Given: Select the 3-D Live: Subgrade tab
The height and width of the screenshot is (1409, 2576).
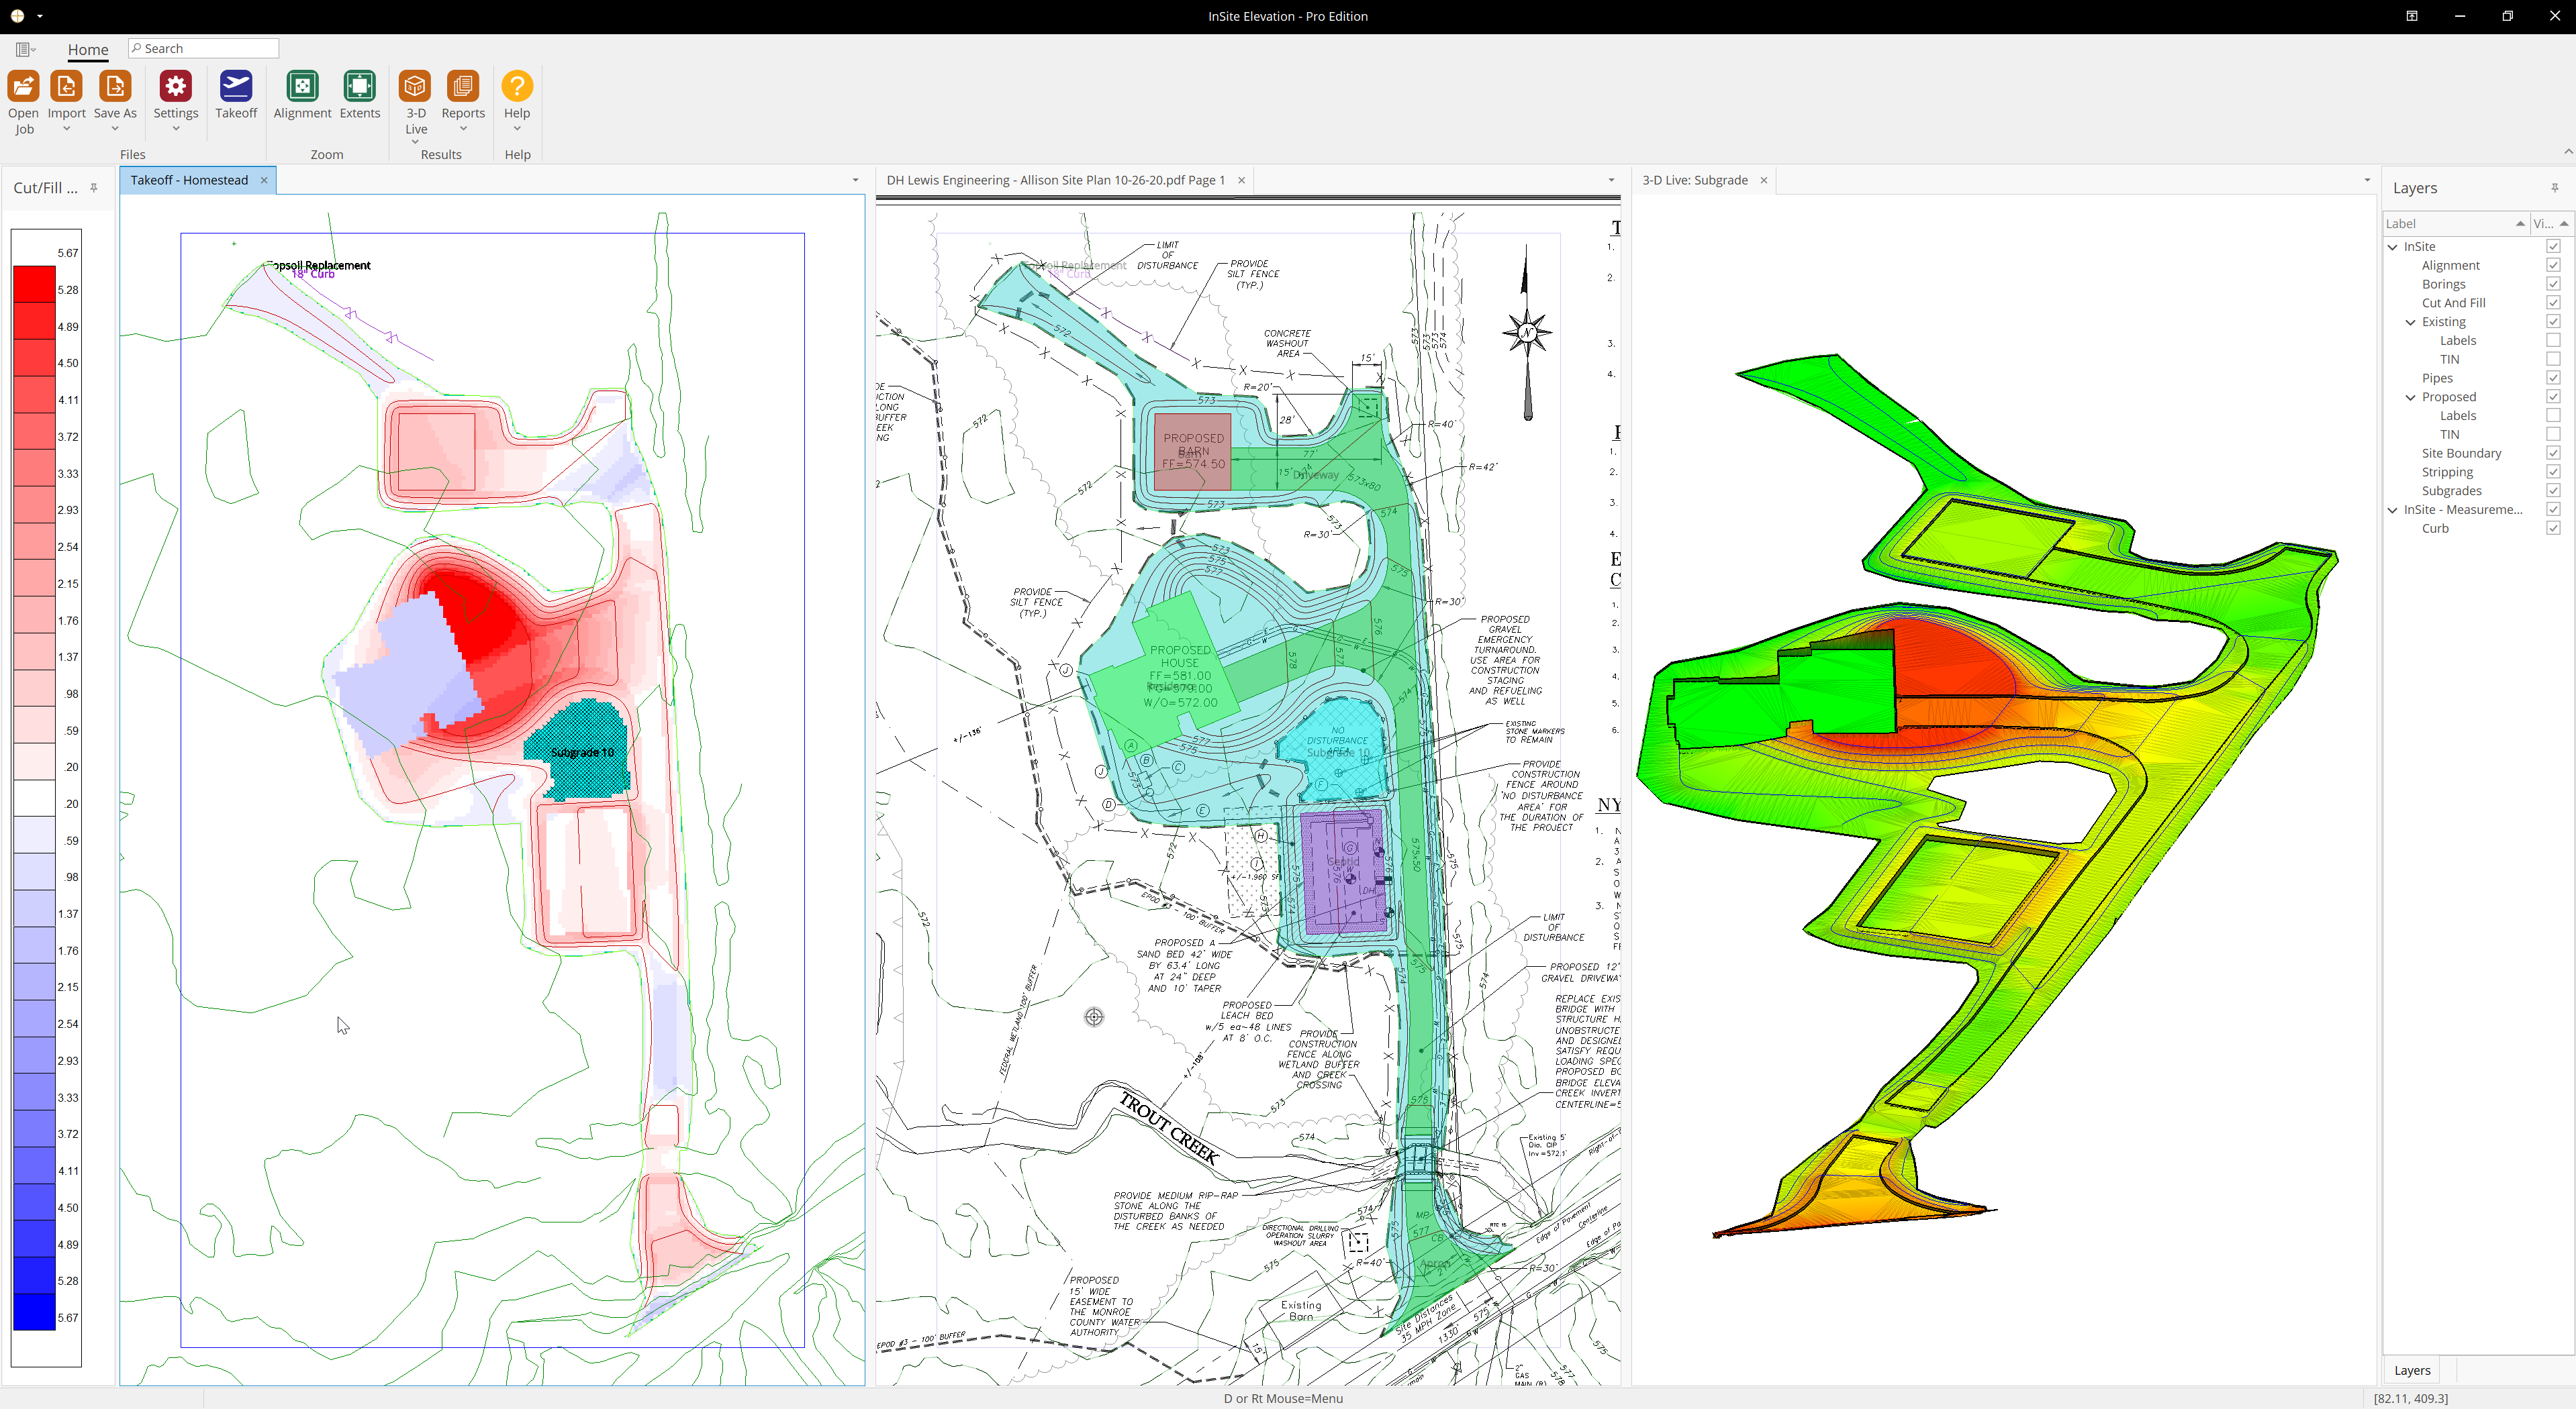Looking at the screenshot, I should point(1694,180).
